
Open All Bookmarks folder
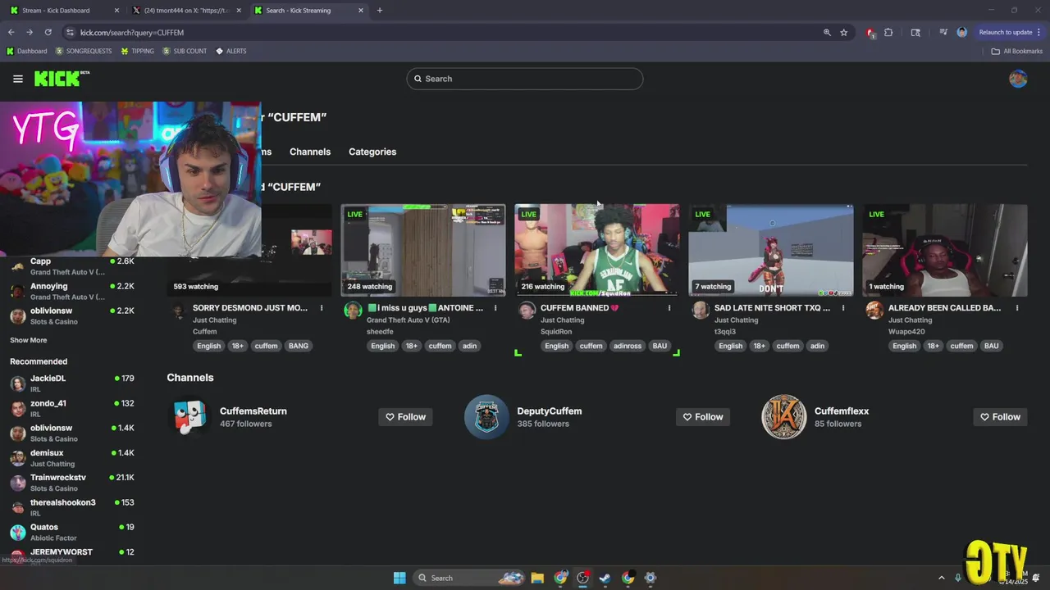(1017, 51)
